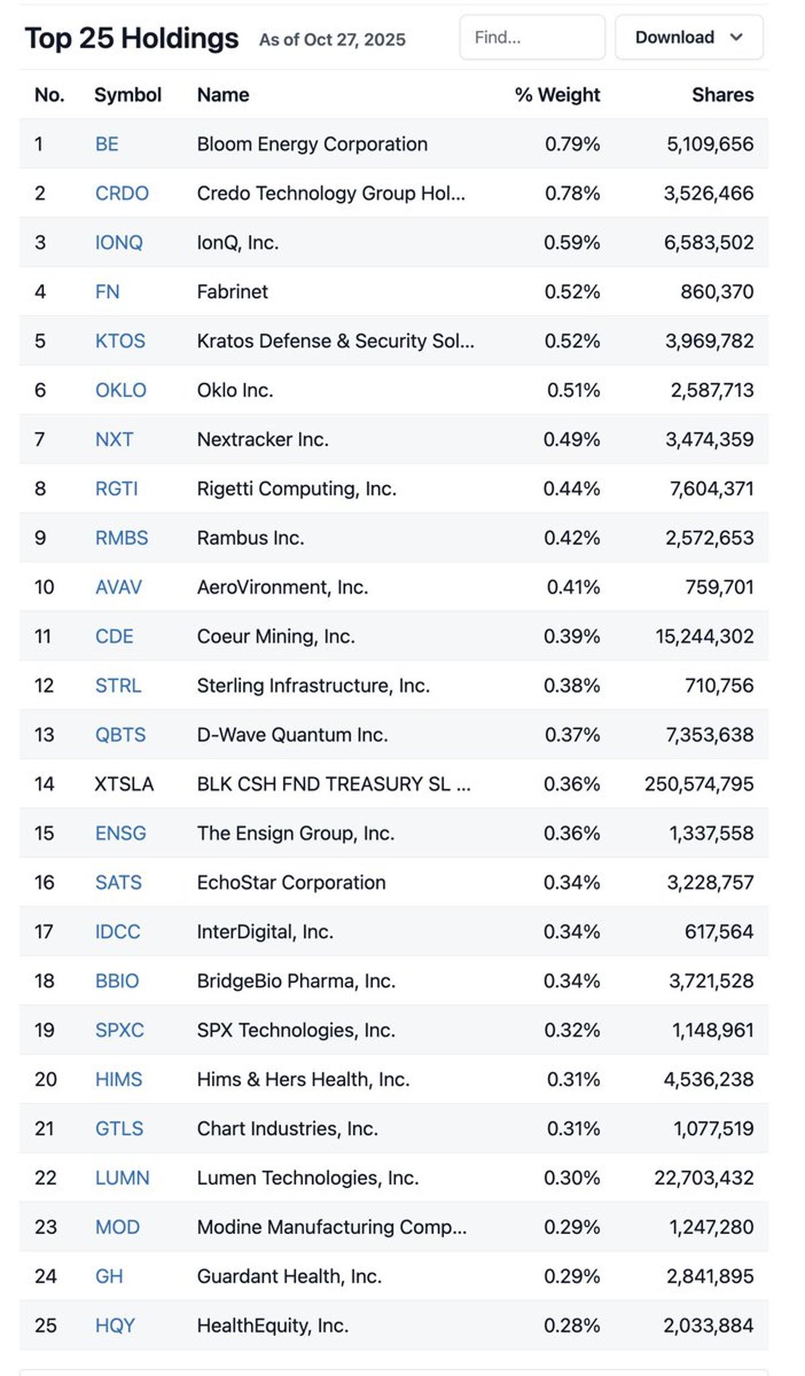The image size is (805, 1376).
Task: Open the Download dropdown menu
Action: [674, 38]
